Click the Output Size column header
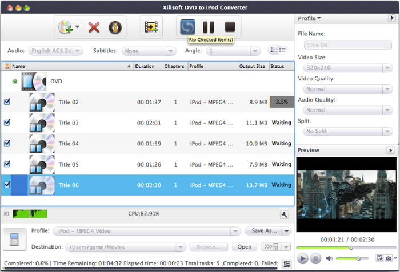Image resolution: width=400 pixels, height=272 pixels. point(253,66)
